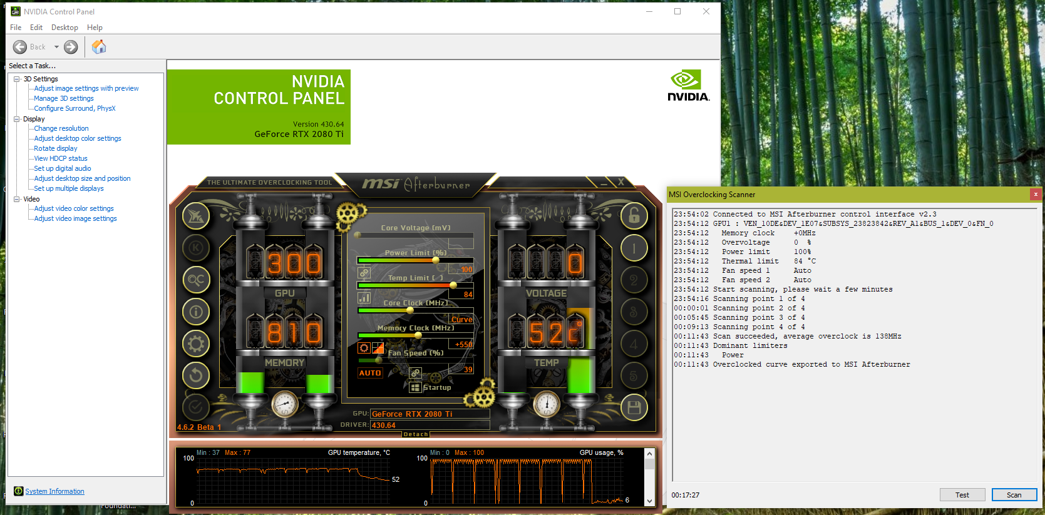Click Scan in MSI Overclocking Scanner
The width and height of the screenshot is (1045, 515).
pyautogui.click(x=1014, y=495)
